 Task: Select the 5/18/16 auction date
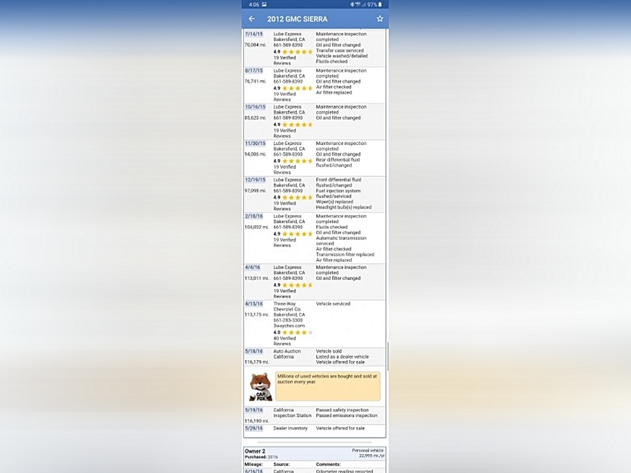254,351
